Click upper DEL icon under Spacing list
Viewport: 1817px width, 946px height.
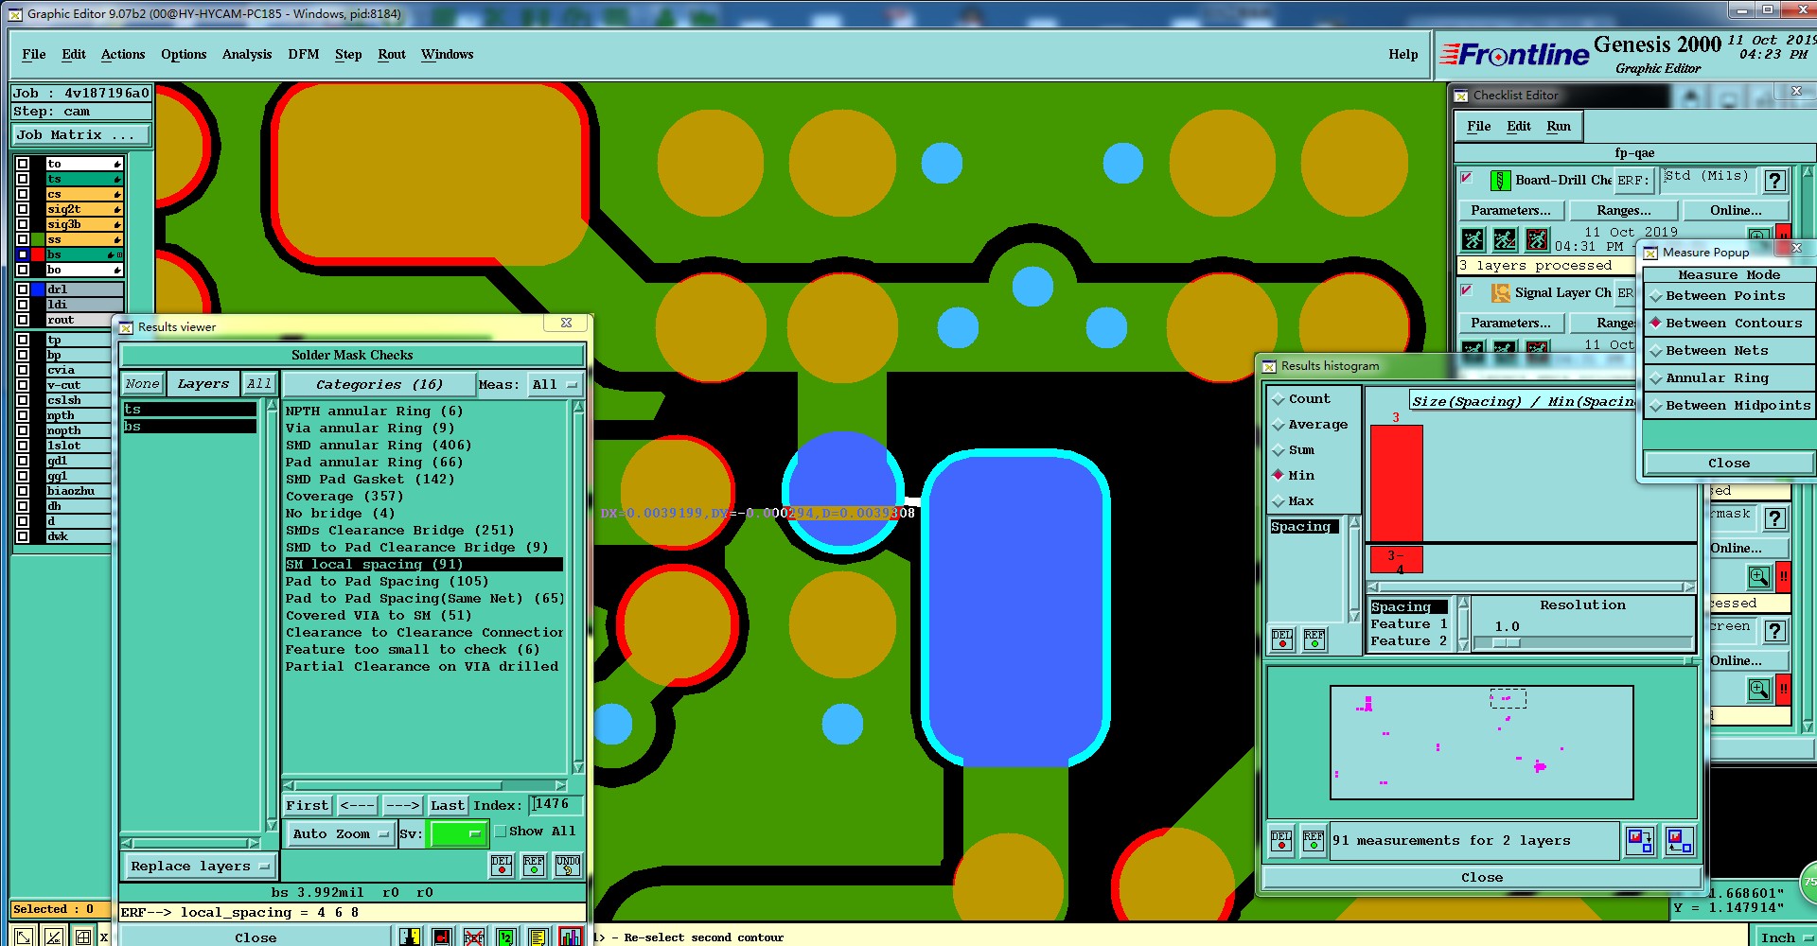1282,639
